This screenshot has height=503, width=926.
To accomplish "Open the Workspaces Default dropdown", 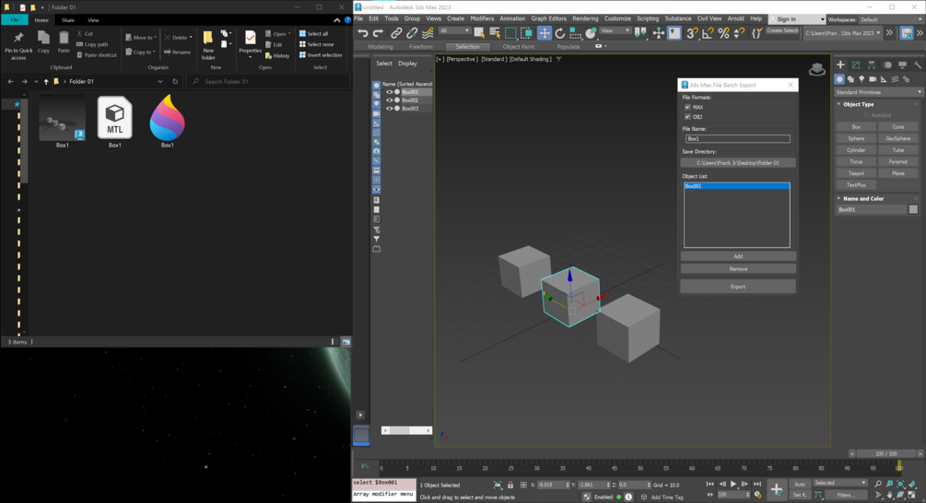I will click(x=891, y=19).
